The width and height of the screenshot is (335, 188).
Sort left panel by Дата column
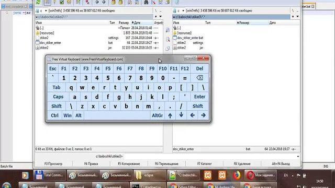[x=142, y=22]
